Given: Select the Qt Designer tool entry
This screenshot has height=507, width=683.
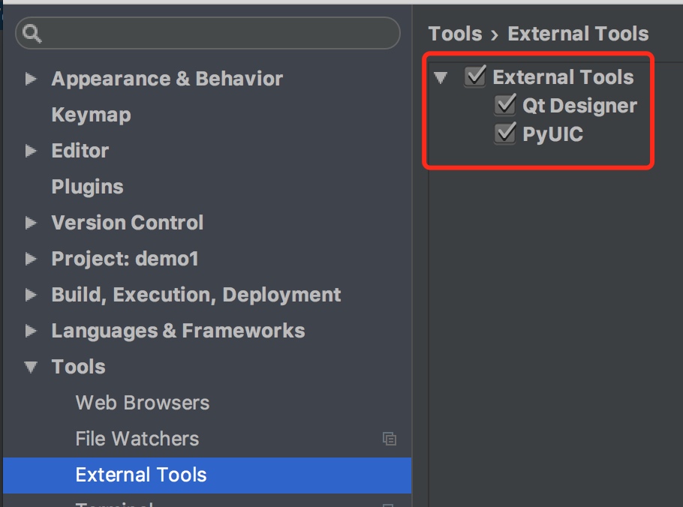Looking at the screenshot, I should coord(579,106).
